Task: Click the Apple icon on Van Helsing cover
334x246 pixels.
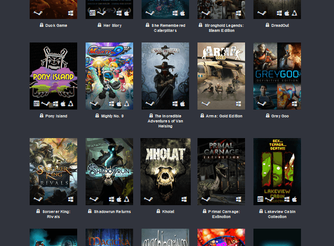Action: pyautogui.click(x=182, y=103)
